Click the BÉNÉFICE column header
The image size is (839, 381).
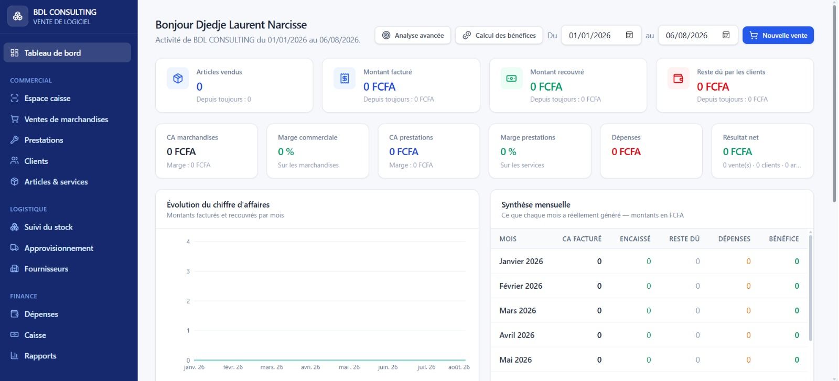pyautogui.click(x=784, y=238)
